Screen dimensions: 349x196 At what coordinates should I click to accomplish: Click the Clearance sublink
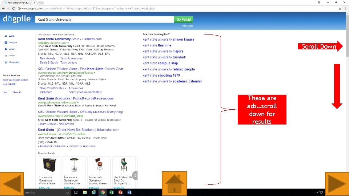point(46,92)
